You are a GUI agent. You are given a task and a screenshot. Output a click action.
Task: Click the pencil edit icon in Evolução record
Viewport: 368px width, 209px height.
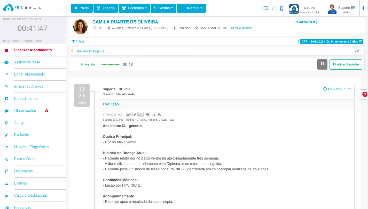pyautogui.click(x=135, y=114)
